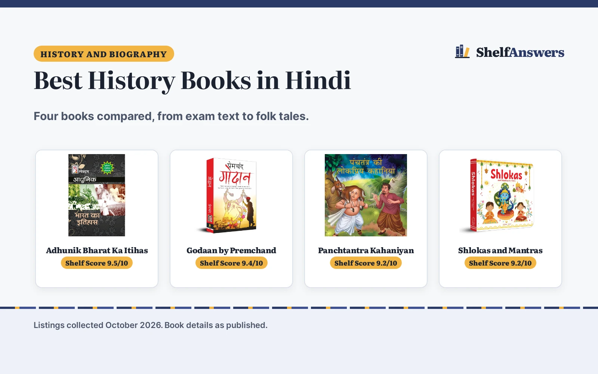
Task: Click the Best History Books in Hindi heading
Action: click(x=192, y=80)
